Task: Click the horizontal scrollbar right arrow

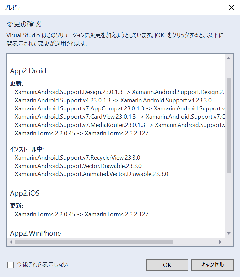Action: 220,242
